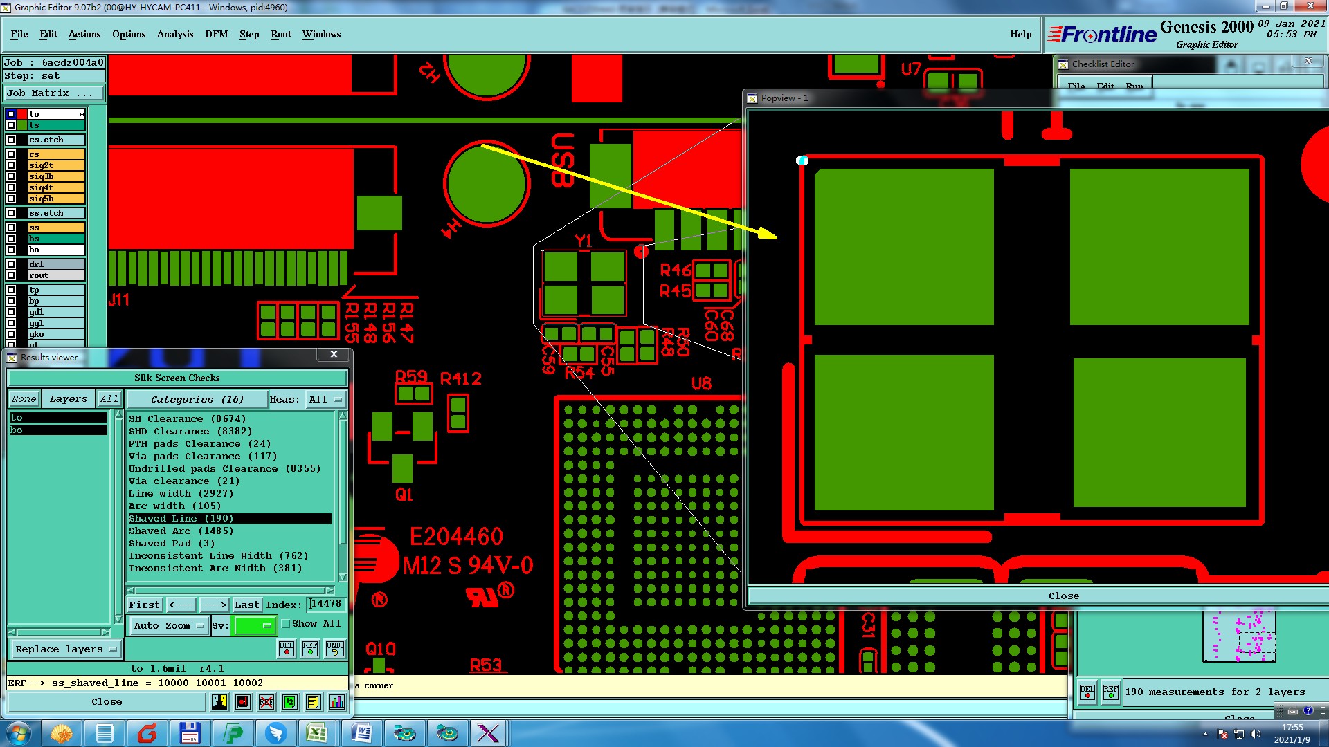Open the Rout menu
The height and width of the screenshot is (747, 1329).
point(281,34)
